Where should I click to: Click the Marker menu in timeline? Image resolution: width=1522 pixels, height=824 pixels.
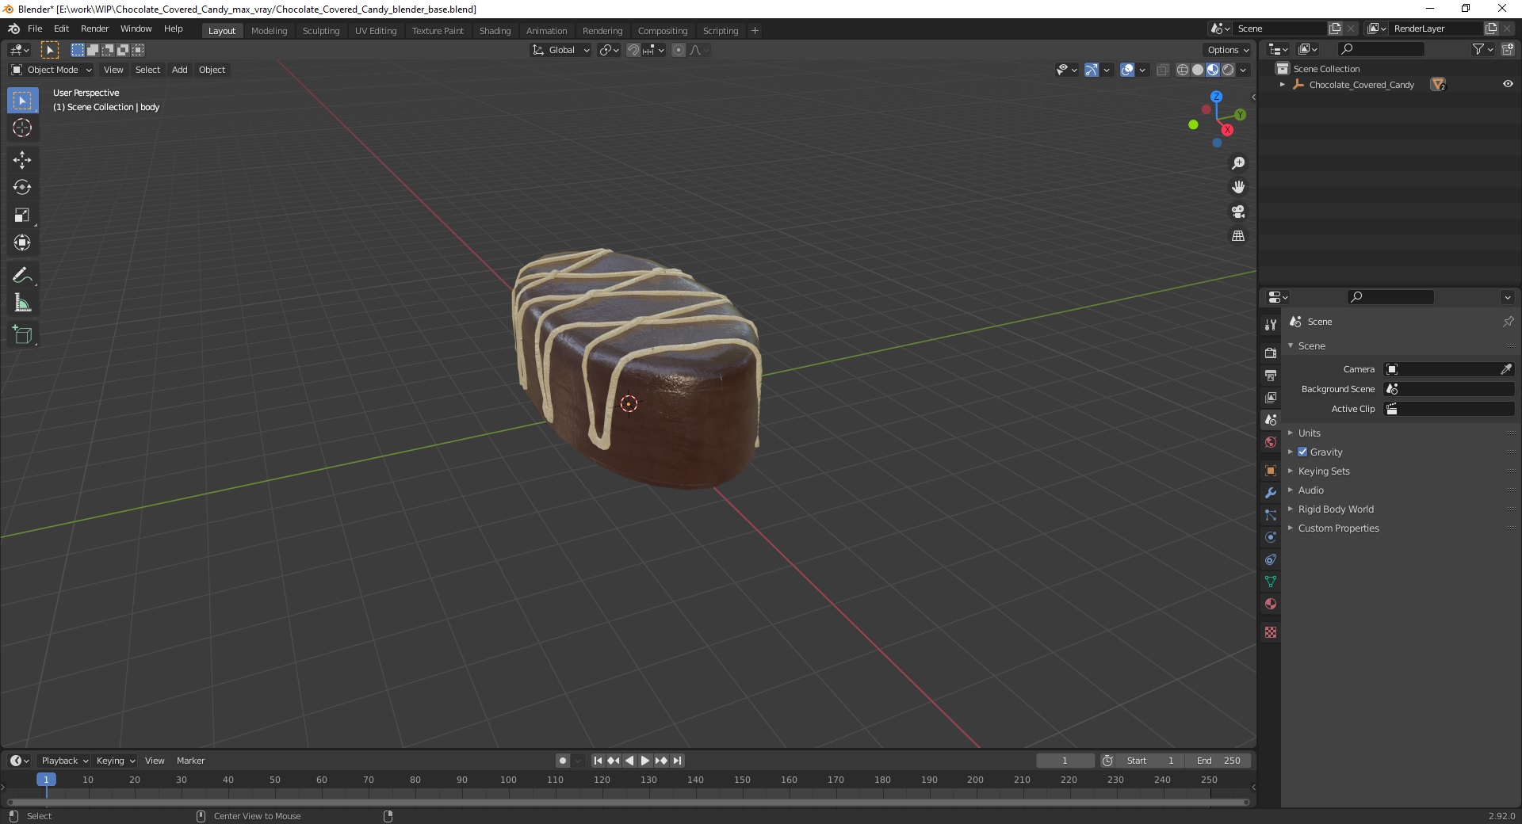click(190, 761)
